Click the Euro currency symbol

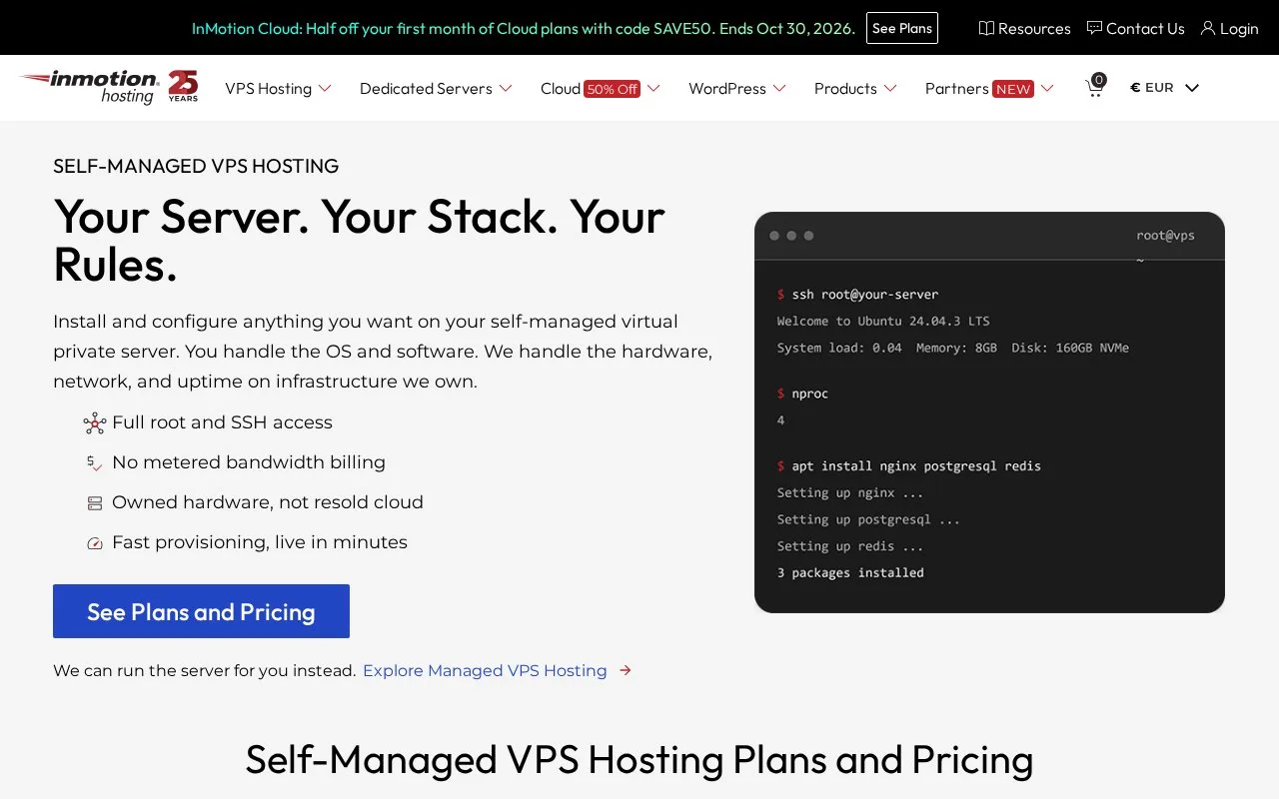tap(1135, 88)
